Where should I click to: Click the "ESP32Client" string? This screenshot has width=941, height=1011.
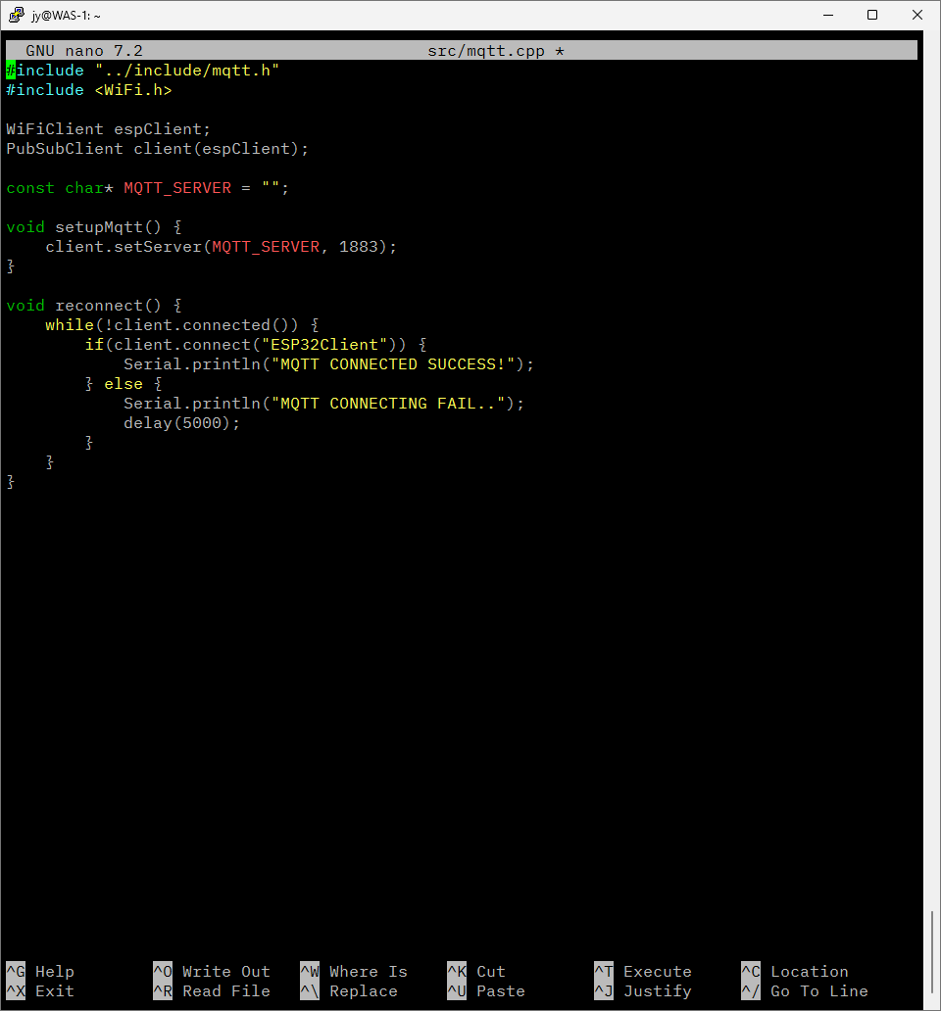tap(324, 344)
